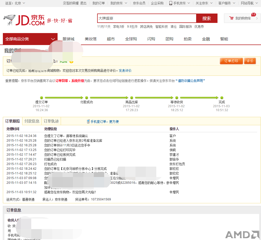261x240 pixels.
Task: Expand the 手机京东 dropdown
Action: click(x=182, y=3)
